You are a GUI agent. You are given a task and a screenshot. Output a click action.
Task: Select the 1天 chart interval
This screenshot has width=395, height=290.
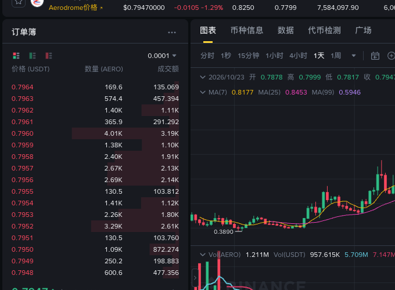pos(319,56)
